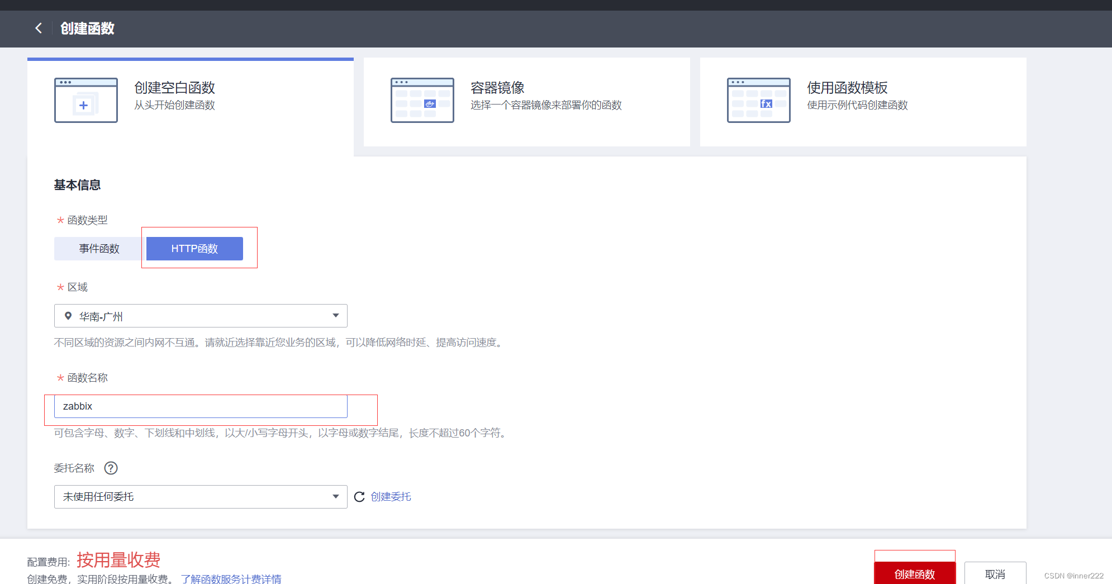This screenshot has height=584, width=1112.
Task: Go back using the left chevron arrow
Action: pos(39,28)
